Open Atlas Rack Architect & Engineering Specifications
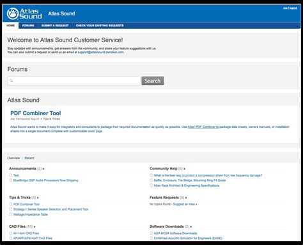Image resolution: width=303 pixels, height=245 pixels. (187, 186)
